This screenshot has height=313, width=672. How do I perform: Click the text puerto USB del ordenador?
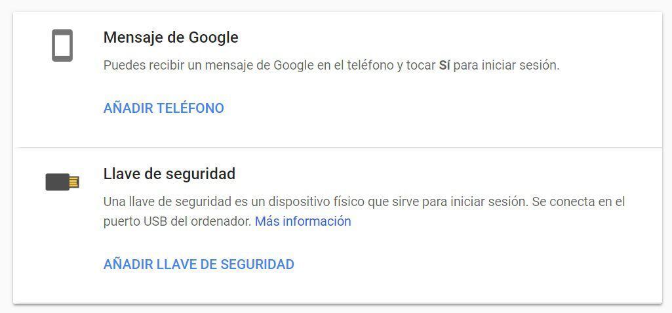point(177,221)
